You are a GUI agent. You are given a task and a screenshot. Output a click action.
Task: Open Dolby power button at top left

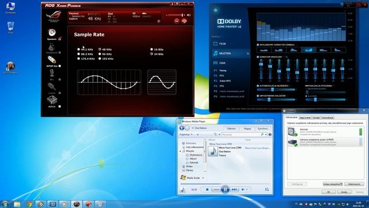pyautogui.click(x=215, y=10)
